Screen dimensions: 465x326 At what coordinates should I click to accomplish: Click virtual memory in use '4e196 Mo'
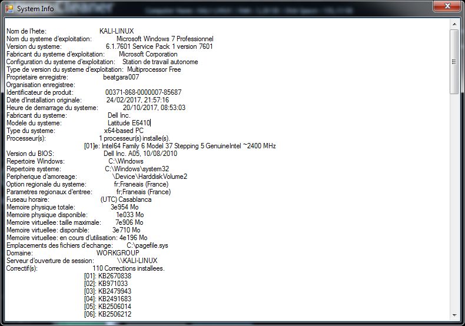click(x=134, y=238)
